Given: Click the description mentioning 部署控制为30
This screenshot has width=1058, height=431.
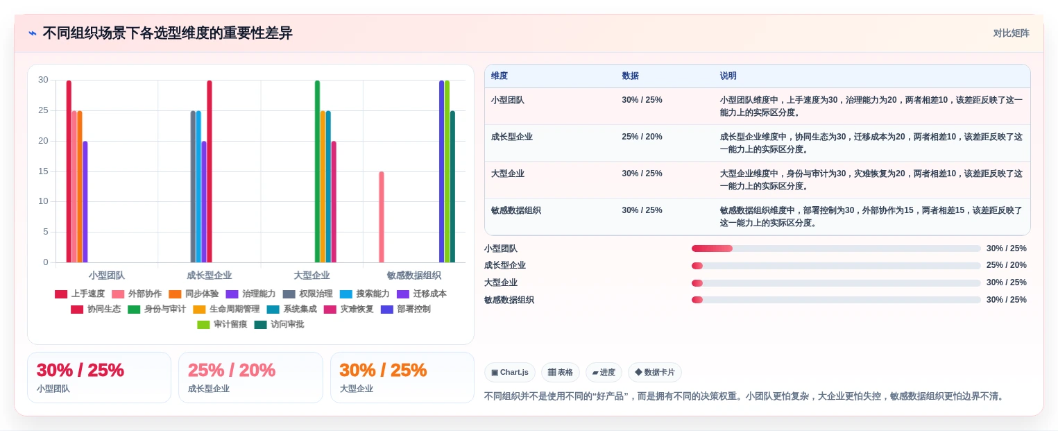Looking at the screenshot, I should [x=871, y=217].
